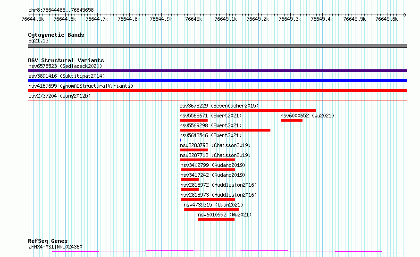Open nsv5568671 (Ebert2021) variant label
This screenshot has height=257, width=420.
tap(210, 116)
